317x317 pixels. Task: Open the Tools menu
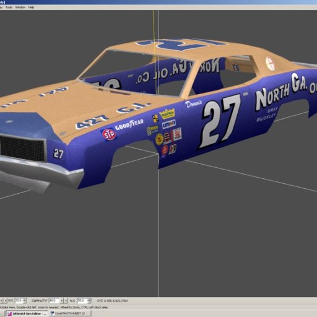pos(9,7)
